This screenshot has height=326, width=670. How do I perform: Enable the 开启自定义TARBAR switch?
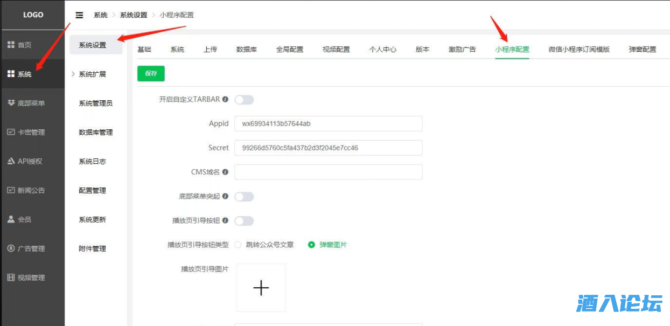(244, 100)
